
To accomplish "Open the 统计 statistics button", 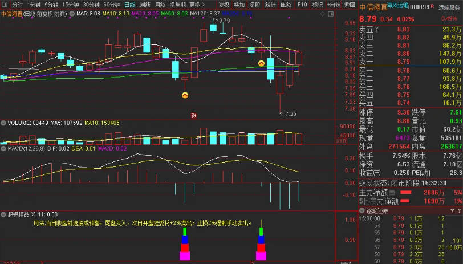I will pyautogui.click(x=270, y=5).
